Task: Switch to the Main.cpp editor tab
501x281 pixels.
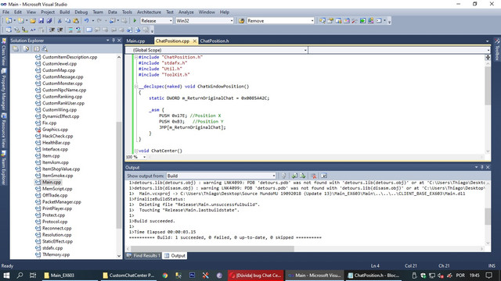Action: point(135,41)
